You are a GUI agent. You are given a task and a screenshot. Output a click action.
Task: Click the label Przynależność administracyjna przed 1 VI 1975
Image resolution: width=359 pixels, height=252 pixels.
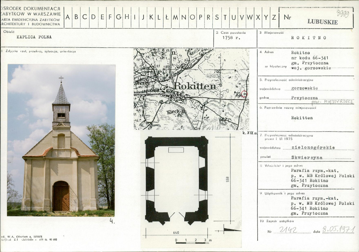click(289, 137)
